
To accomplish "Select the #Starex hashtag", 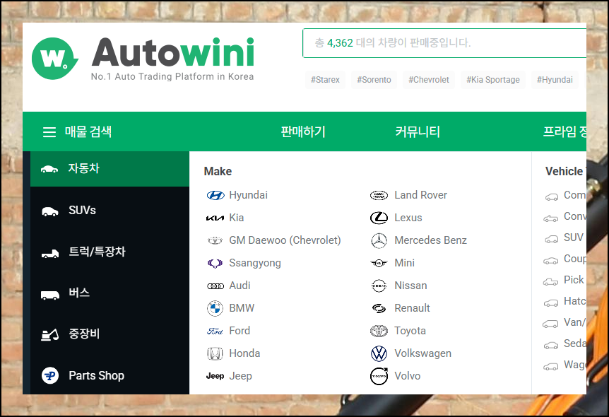I will coord(325,80).
